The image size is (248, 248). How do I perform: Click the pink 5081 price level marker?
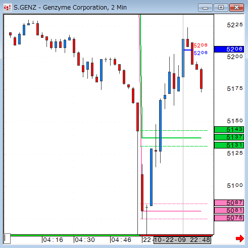pos(229,210)
